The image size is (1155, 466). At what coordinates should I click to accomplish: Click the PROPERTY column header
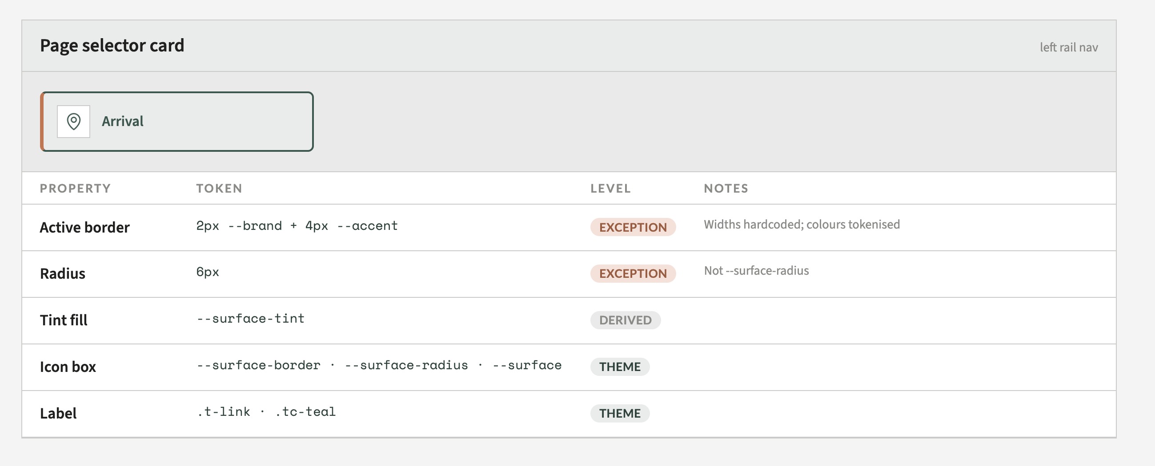click(75, 189)
